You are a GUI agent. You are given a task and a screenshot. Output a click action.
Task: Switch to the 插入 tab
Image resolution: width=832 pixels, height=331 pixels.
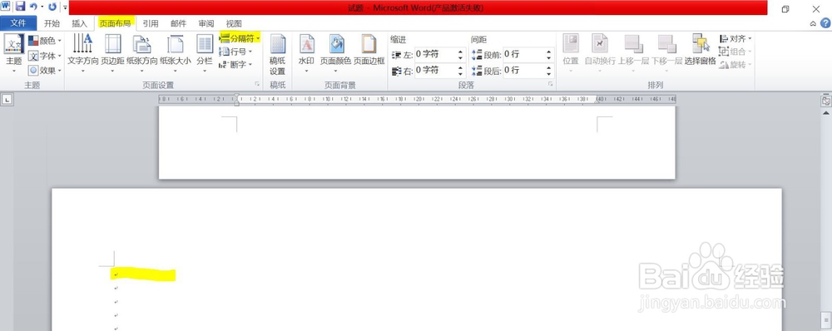[x=79, y=23]
